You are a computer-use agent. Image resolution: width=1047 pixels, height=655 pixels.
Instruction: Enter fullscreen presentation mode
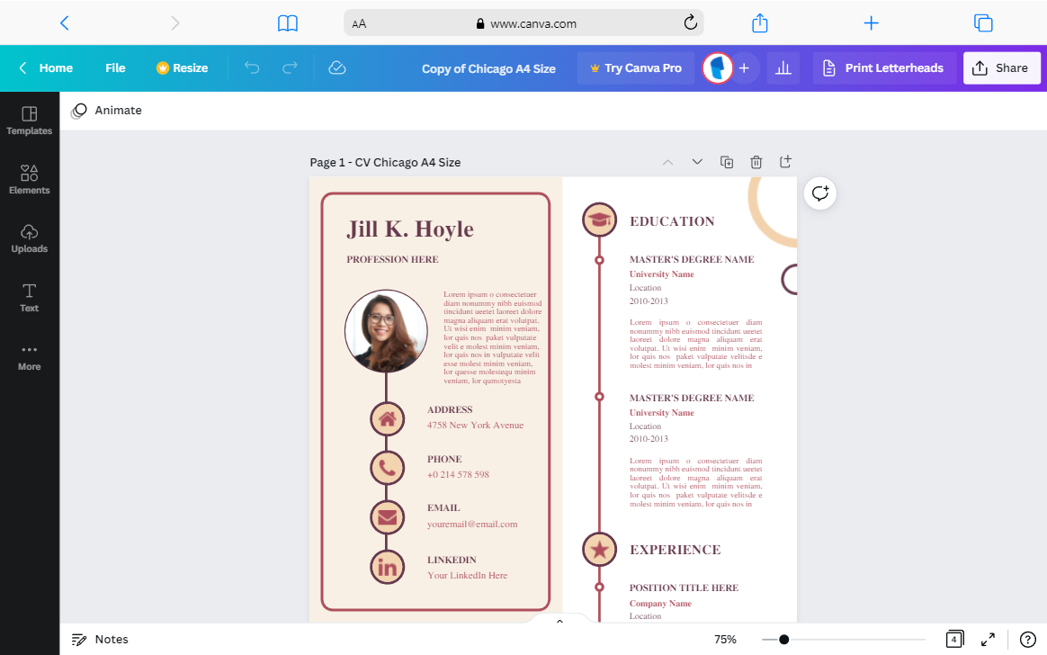pyautogui.click(x=989, y=640)
